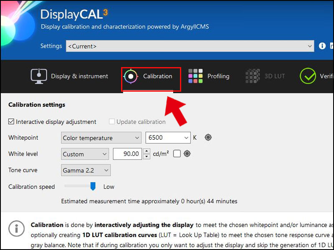Screen dimensions: 334x250
Task: Open the Color temperature whitepoint dropdown
Action: pos(101,138)
